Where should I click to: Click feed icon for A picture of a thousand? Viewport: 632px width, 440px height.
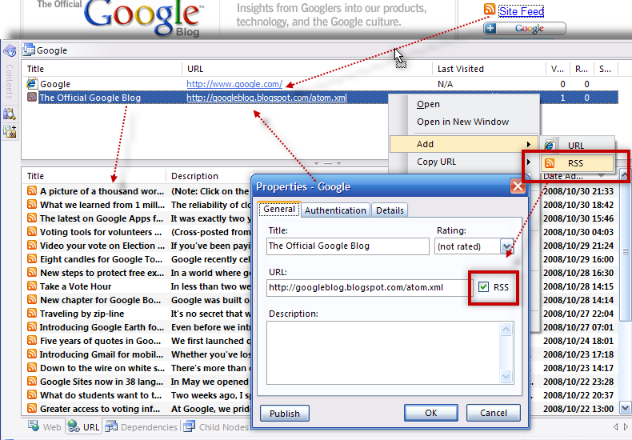(32, 190)
